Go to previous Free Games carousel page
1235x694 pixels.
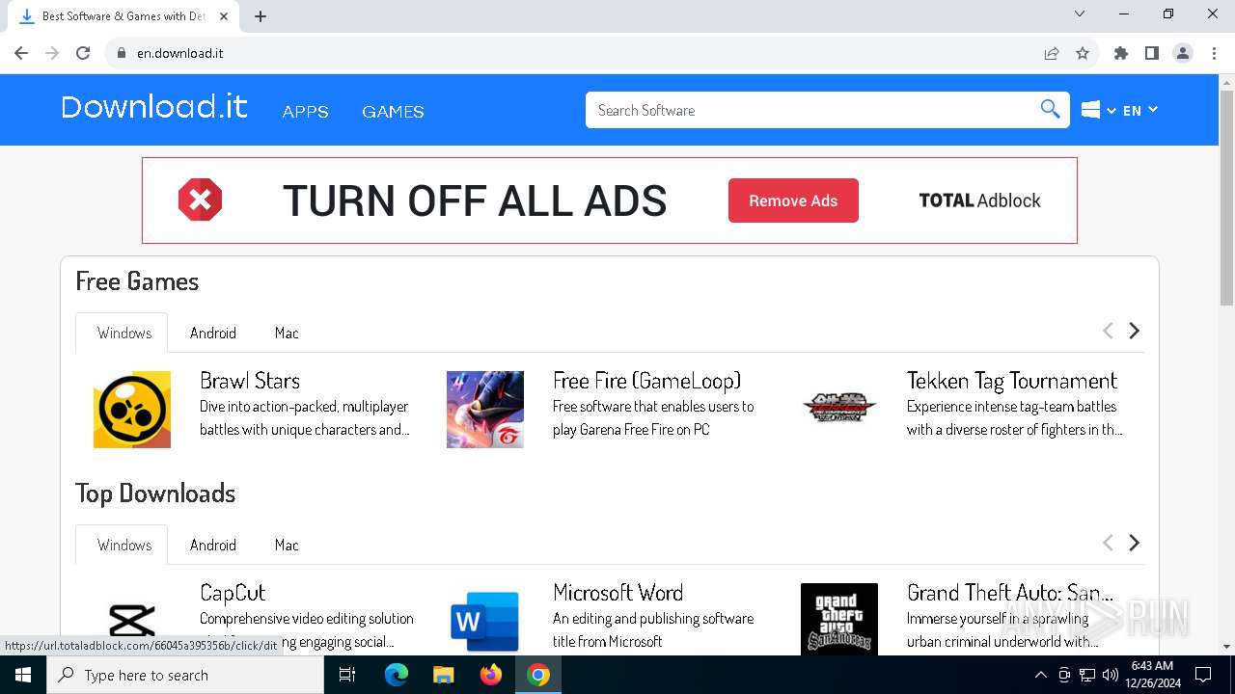coord(1108,331)
